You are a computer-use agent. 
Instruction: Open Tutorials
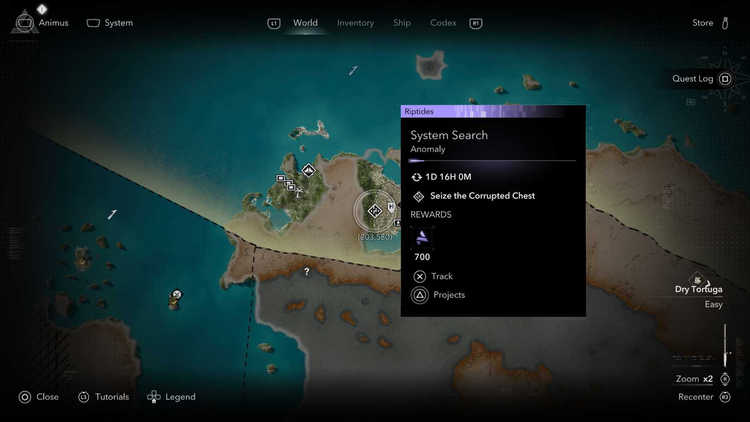[112, 397]
